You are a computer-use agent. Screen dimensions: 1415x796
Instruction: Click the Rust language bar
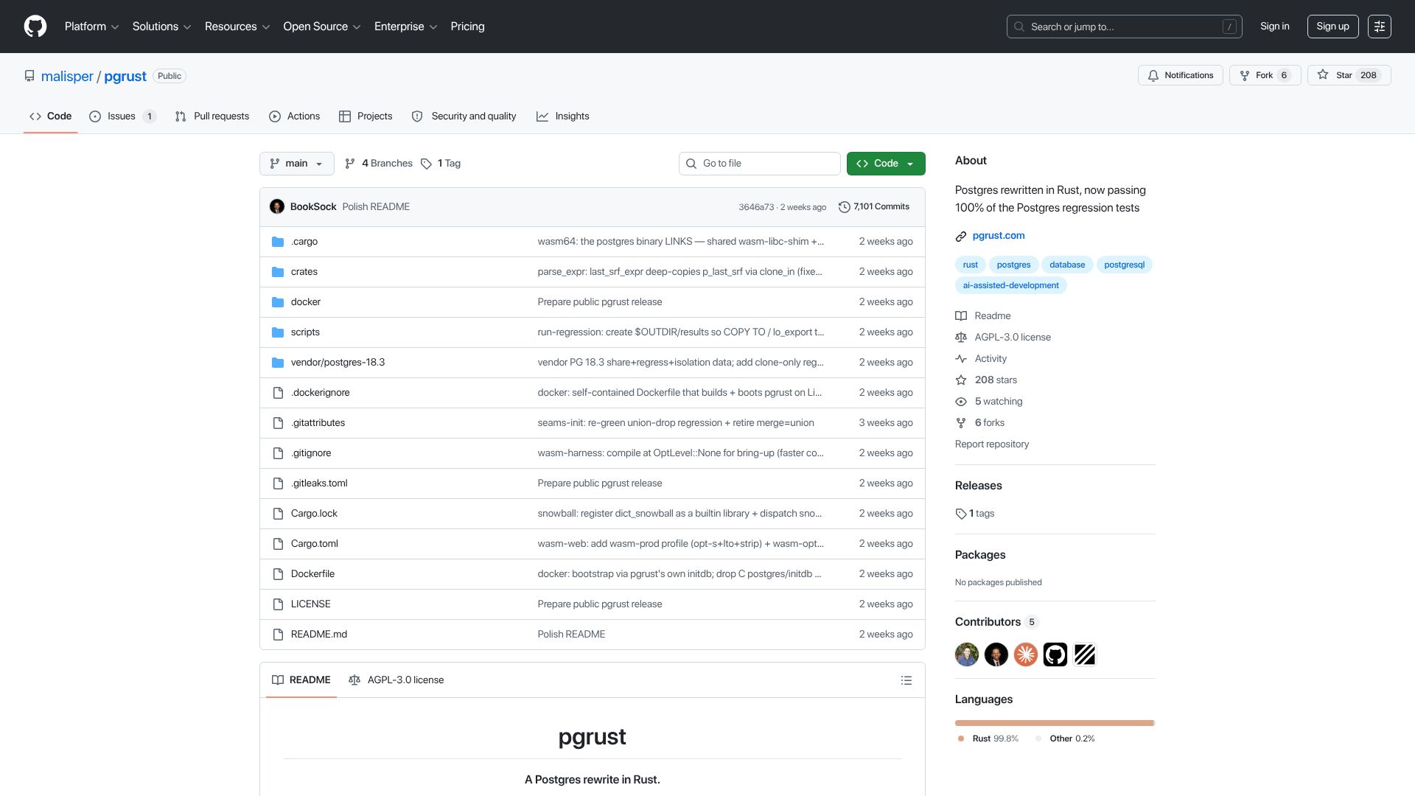[1054, 723]
